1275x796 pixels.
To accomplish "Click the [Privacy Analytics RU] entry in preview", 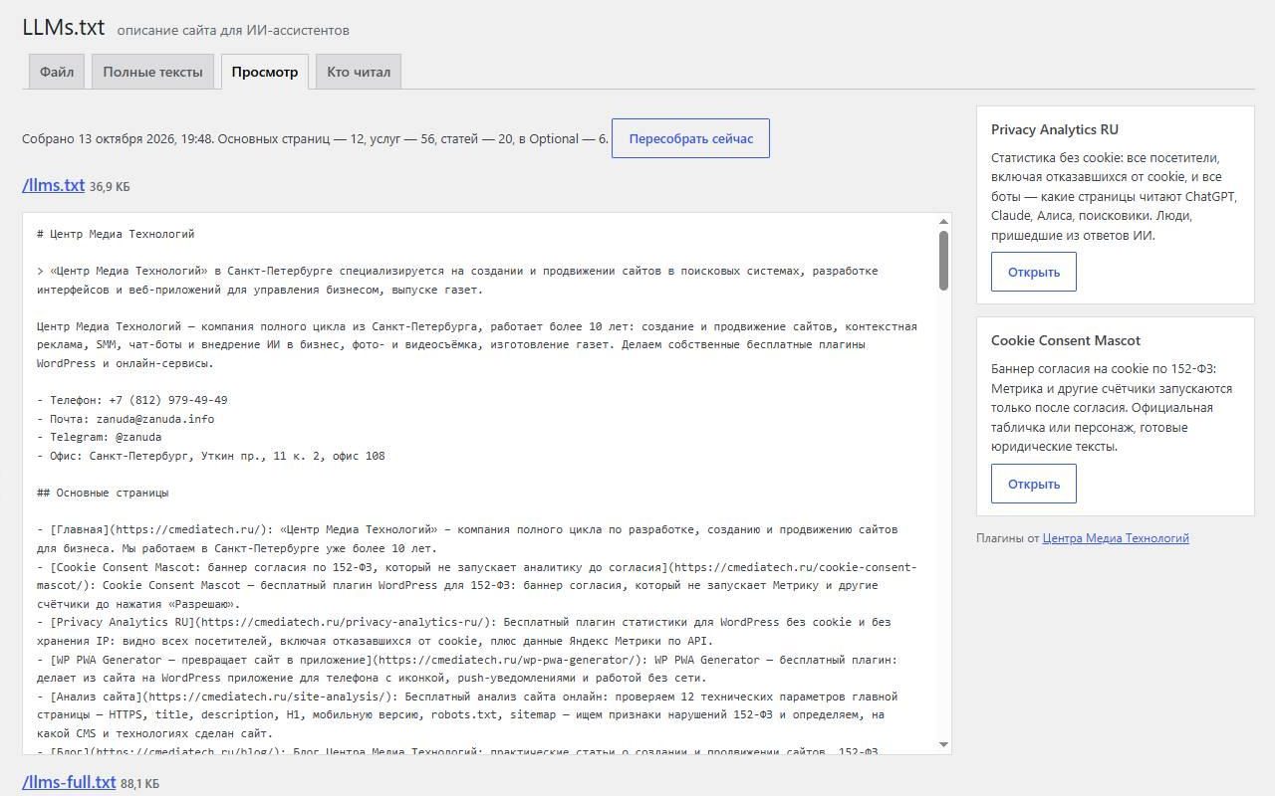I will pyautogui.click(x=464, y=631).
